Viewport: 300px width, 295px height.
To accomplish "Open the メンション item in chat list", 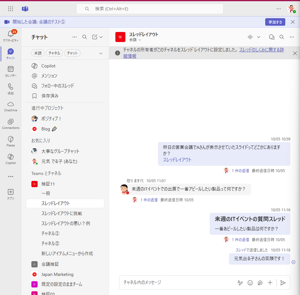I will (49, 76).
